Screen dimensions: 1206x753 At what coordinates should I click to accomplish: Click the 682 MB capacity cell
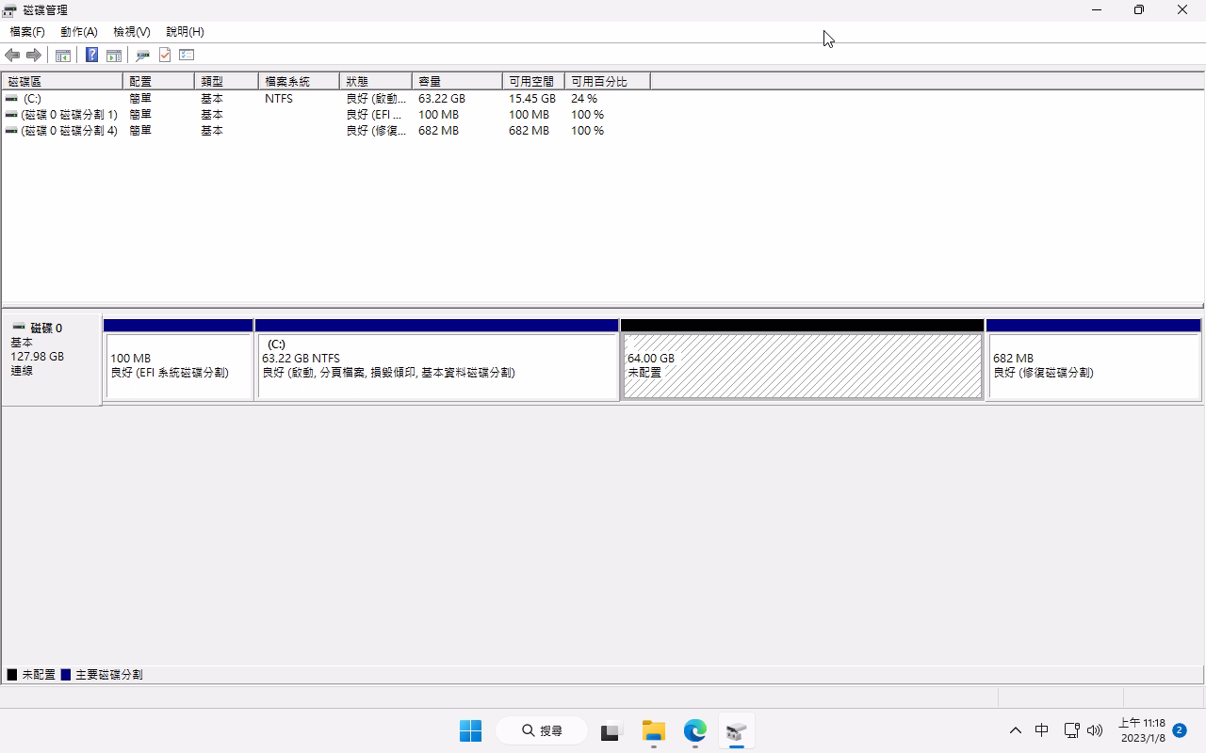point(439,131)
